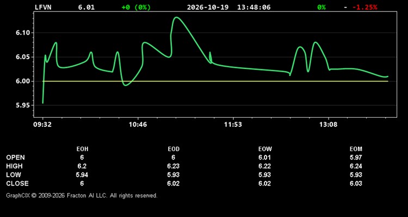Select the last price 6.01 in header
This screenshot has height=217, width=408.
point(86,7)
